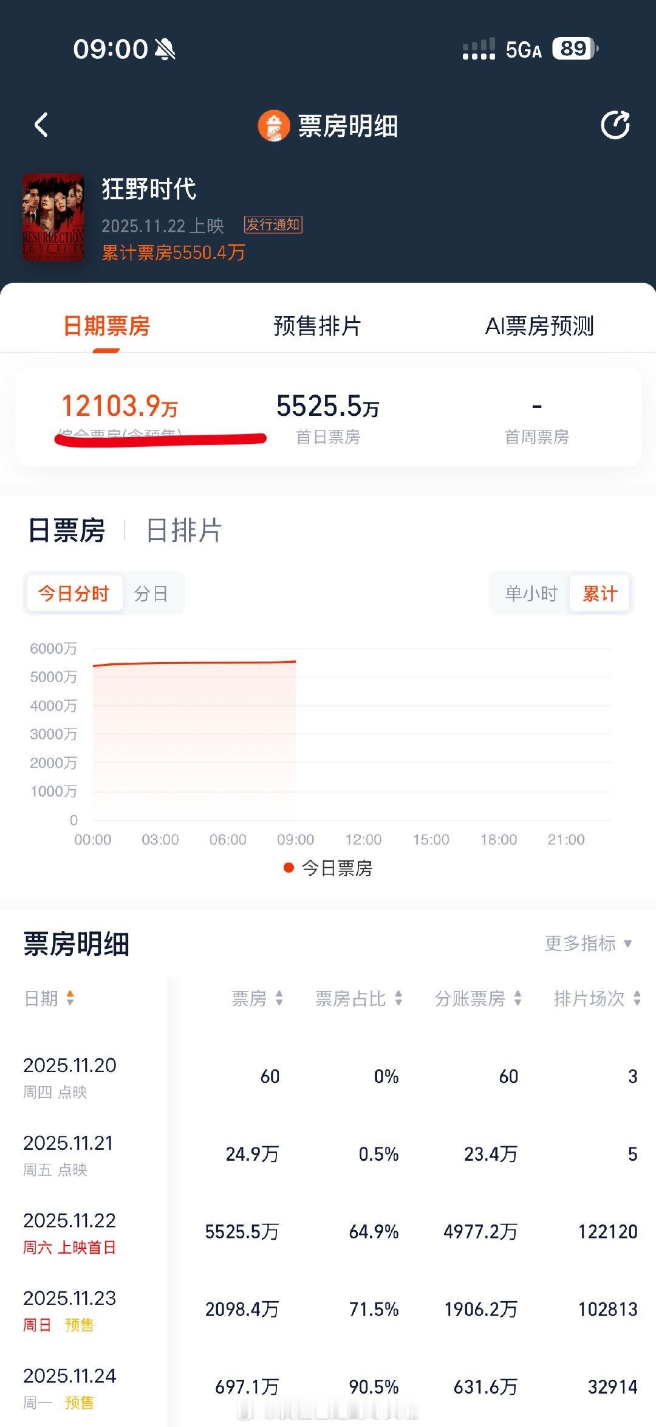656x1427 pixels.
Task: Expand the 更多指标 dropdown
Action: pyautogui.click(x=588, y=943)
